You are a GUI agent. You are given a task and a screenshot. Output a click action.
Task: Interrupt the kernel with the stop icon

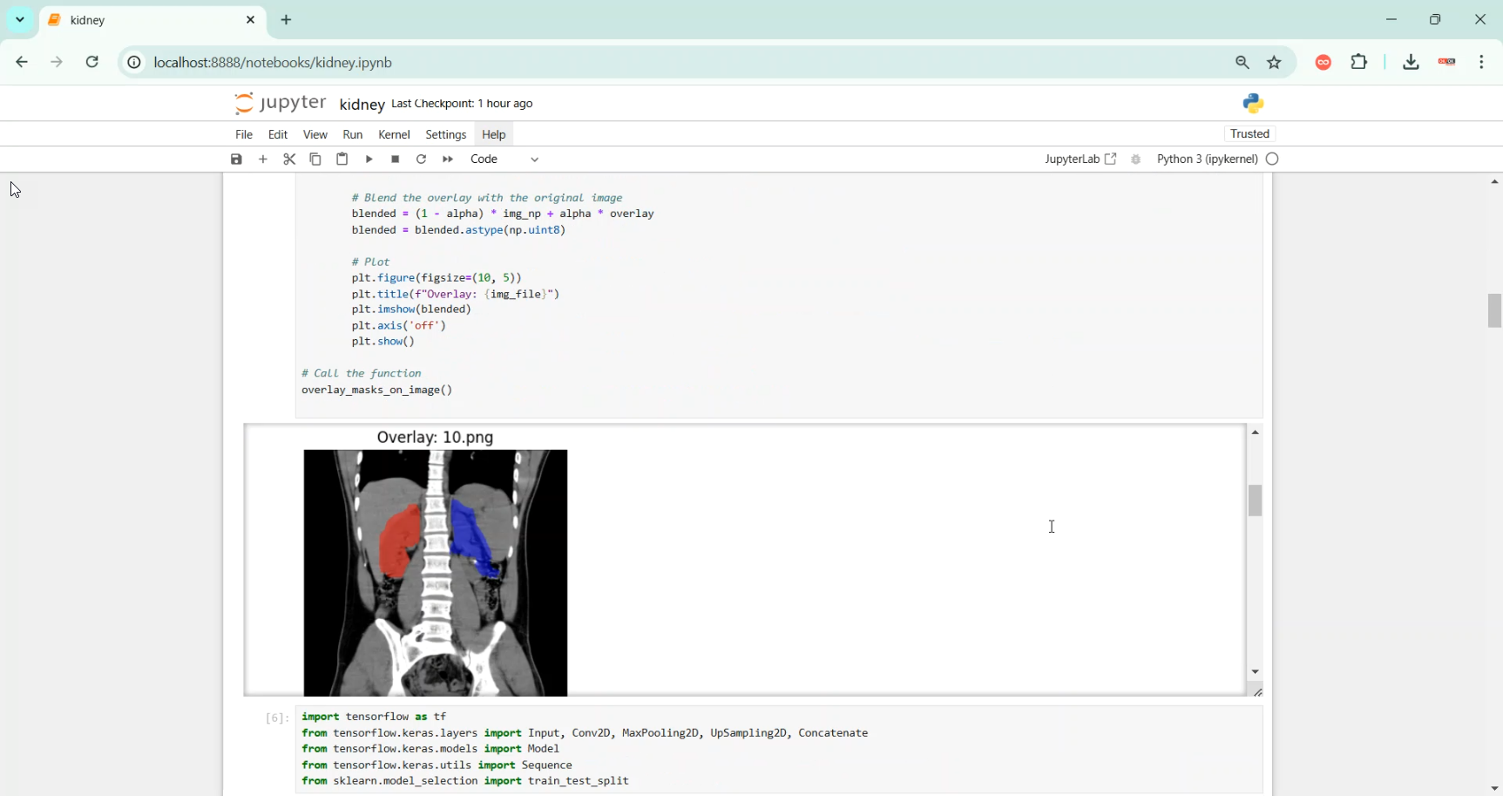point(396,160)
